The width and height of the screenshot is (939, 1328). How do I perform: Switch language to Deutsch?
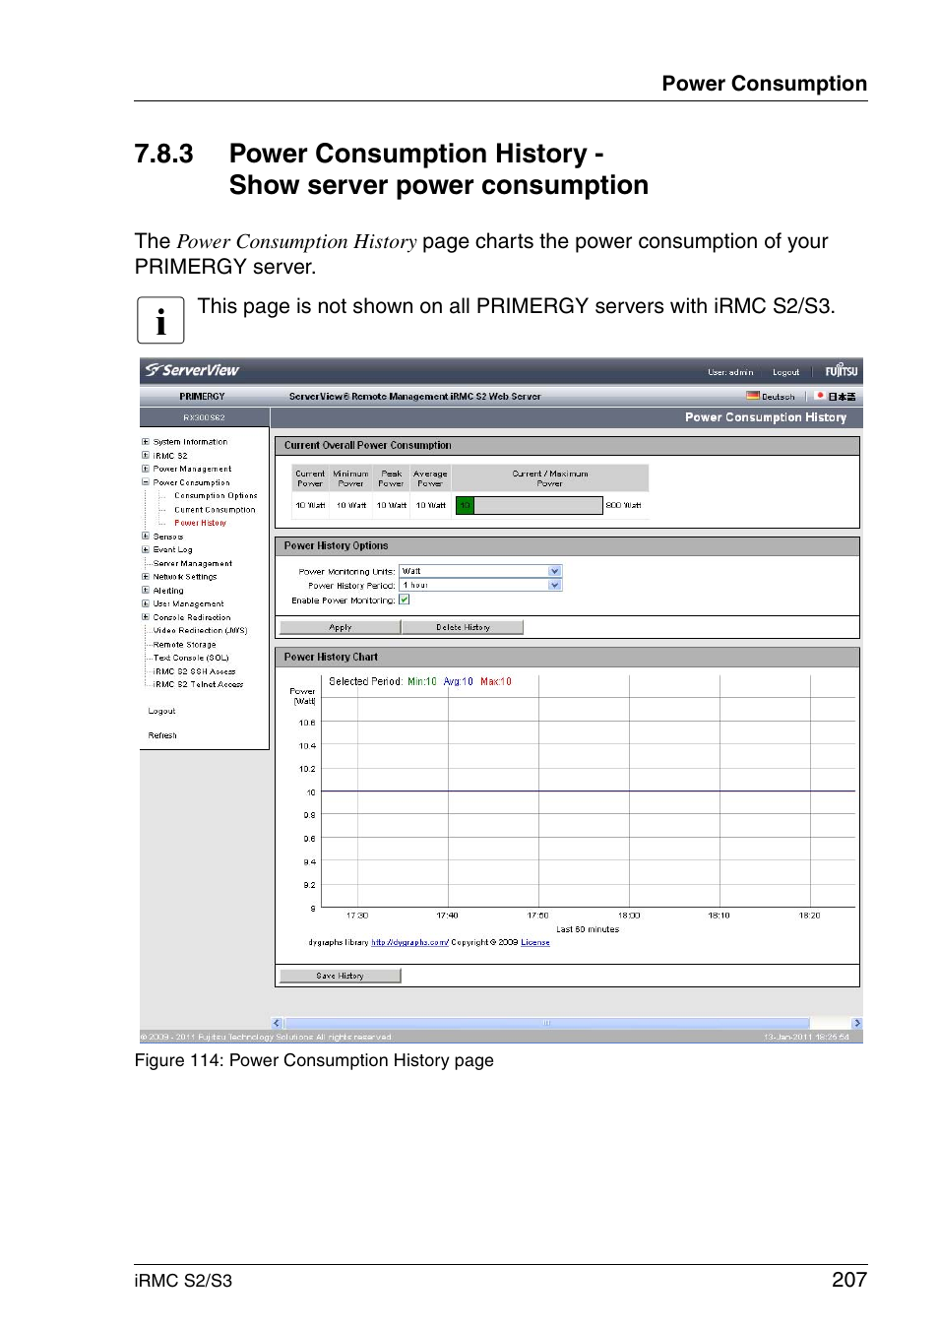click(778, 397)
